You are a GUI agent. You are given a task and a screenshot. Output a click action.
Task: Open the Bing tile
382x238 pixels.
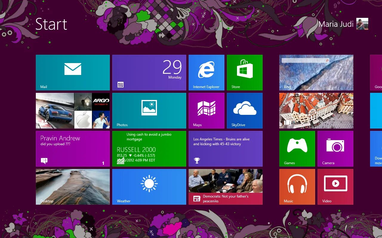coord(316,73)
